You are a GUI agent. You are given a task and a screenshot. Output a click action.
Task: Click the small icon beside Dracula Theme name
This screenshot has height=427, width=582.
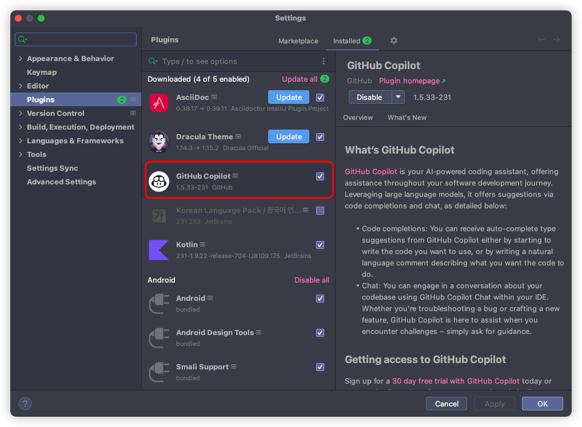click(238, 136)
